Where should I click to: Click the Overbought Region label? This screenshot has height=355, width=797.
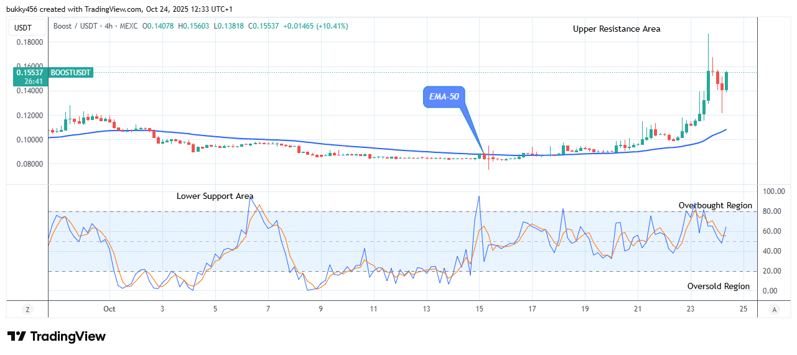[715, 205]
